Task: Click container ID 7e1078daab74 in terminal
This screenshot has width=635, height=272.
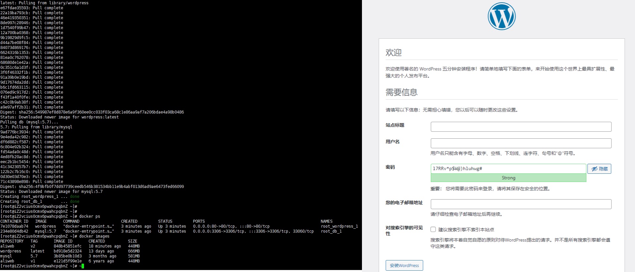Action: (x=14, y=226)
